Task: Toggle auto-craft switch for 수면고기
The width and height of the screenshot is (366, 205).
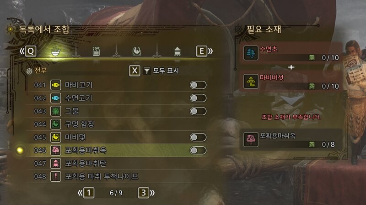Action: tap(198, 98)
